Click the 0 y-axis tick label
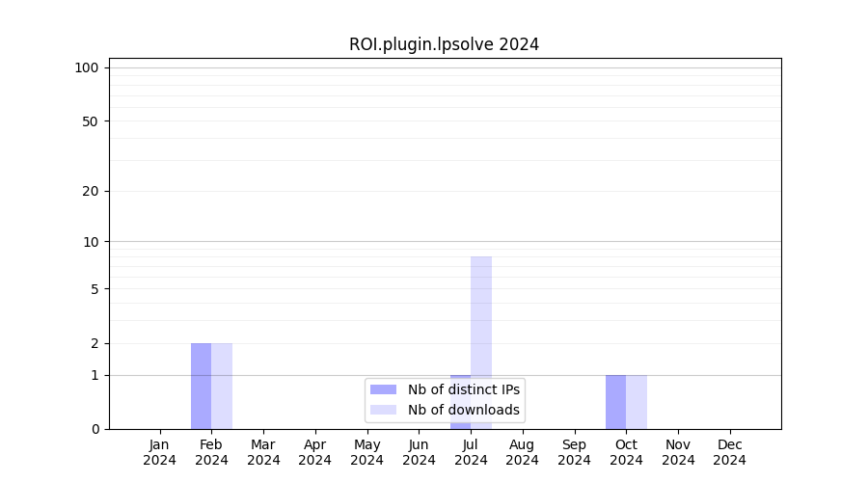 (95, 429)
